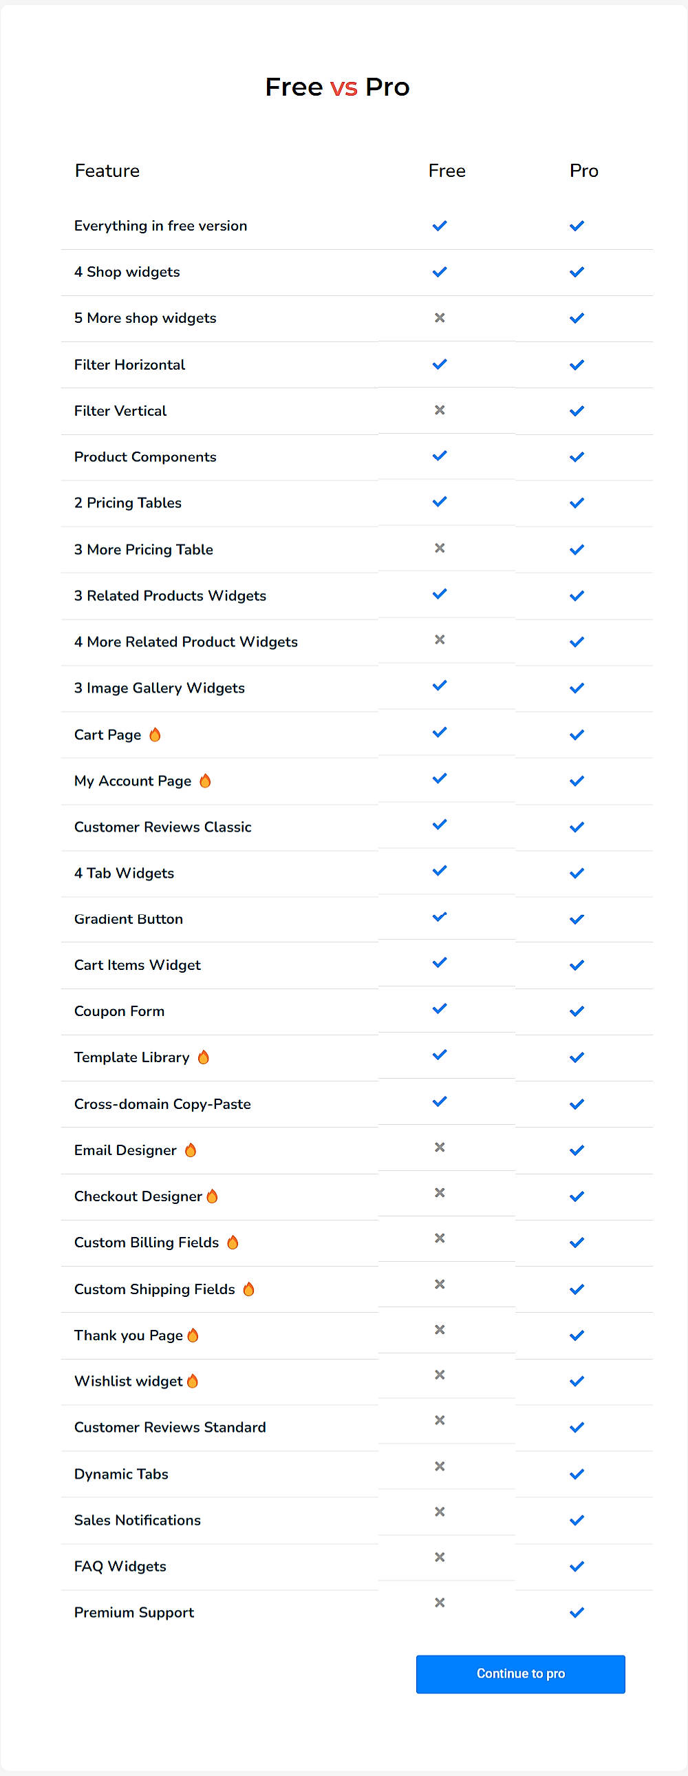Viewport: 688px width, 1776px height.
Task: Click the Free vs Pro title
Action: (x=337, y=86)
